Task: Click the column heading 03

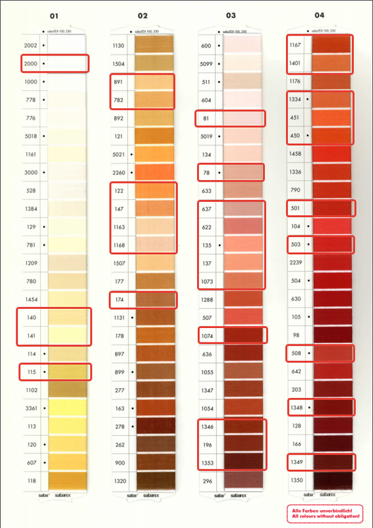Action: point(231,15)
